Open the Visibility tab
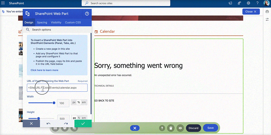The width and height of the screenshot is (271, 135). click(x=56, y=23)
